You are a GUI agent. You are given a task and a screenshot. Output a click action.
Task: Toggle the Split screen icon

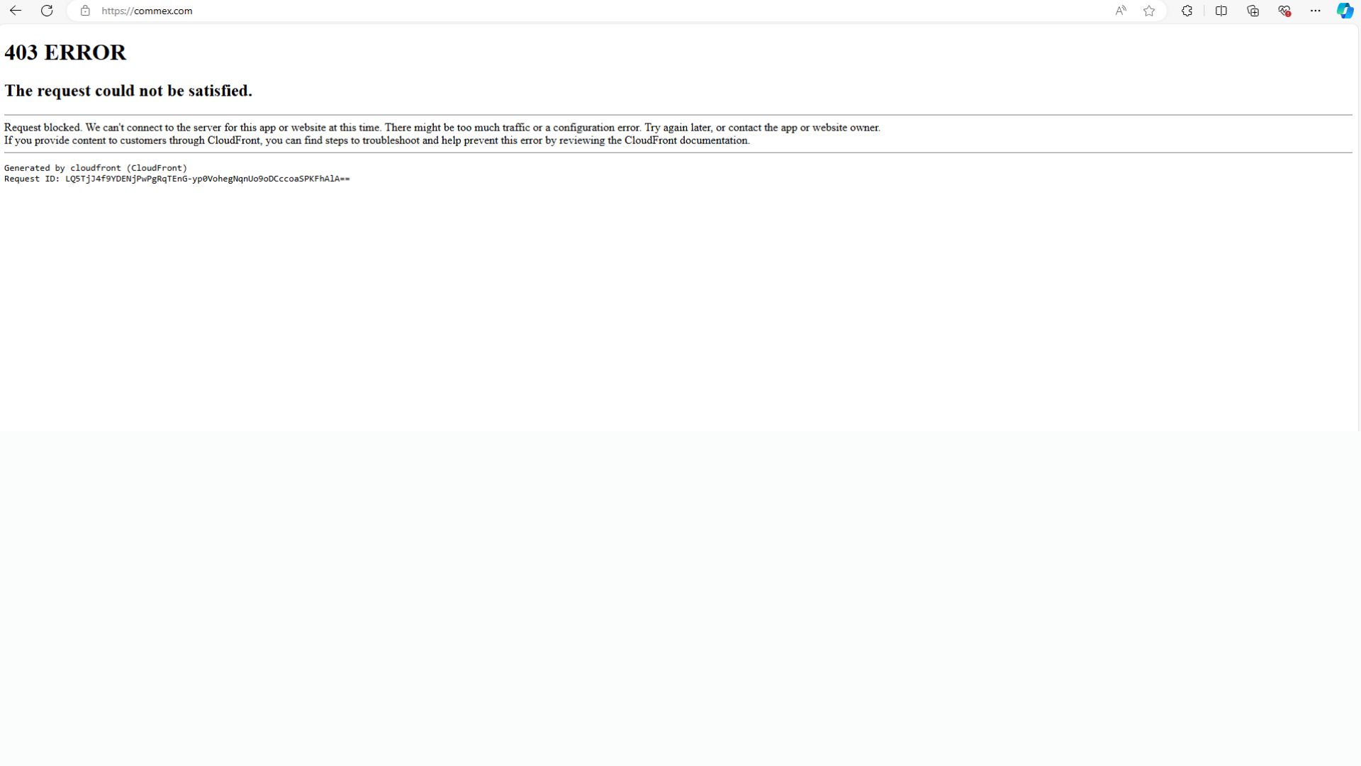(1221, 11)
